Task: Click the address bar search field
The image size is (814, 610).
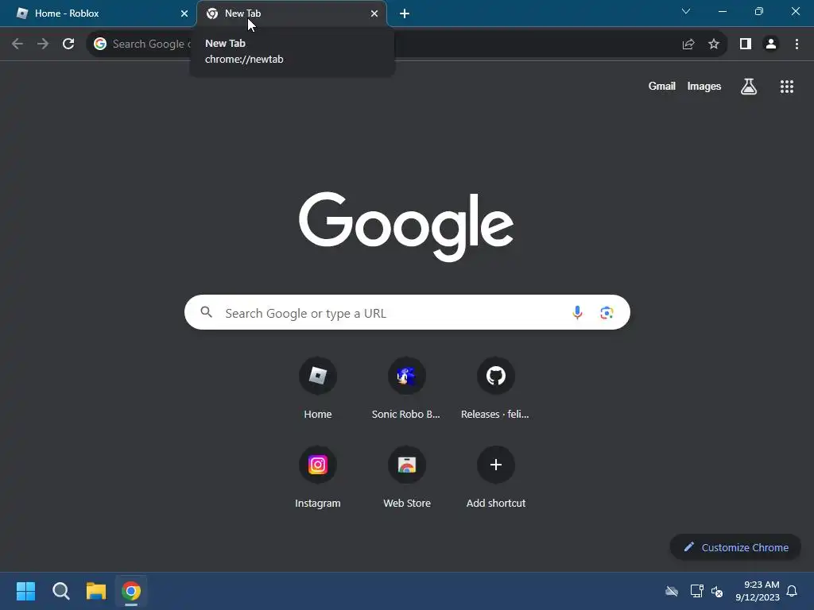Action: [406, 44]
